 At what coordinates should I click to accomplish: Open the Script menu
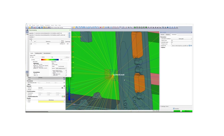[x=52, y=25]
